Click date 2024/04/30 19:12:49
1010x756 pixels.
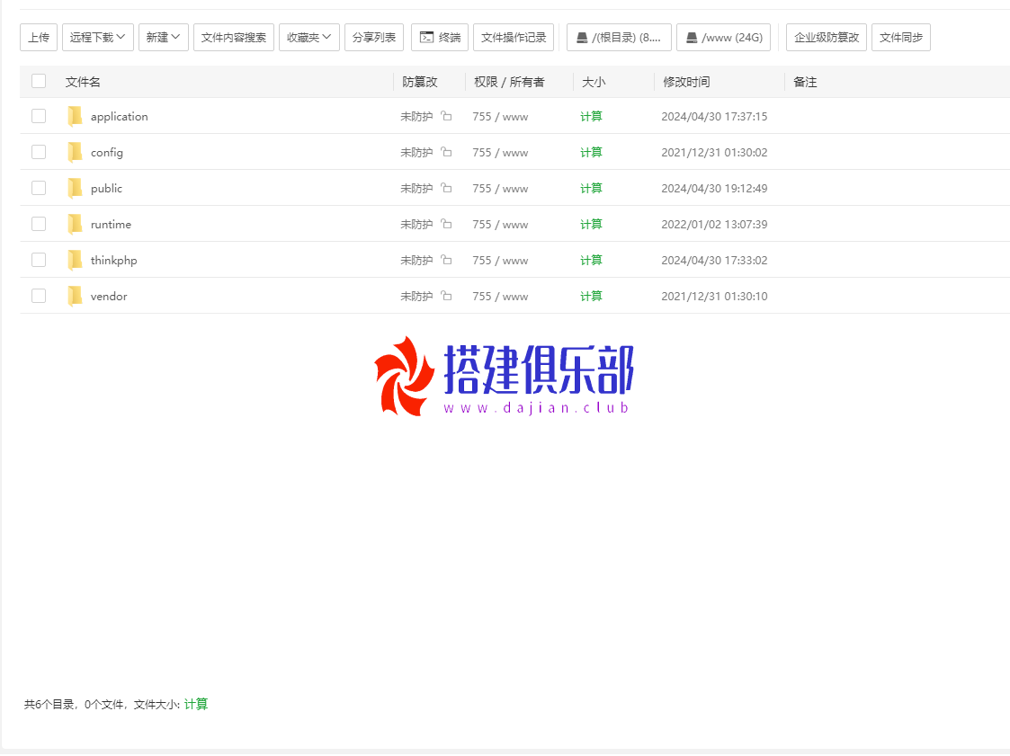point(714,189)
